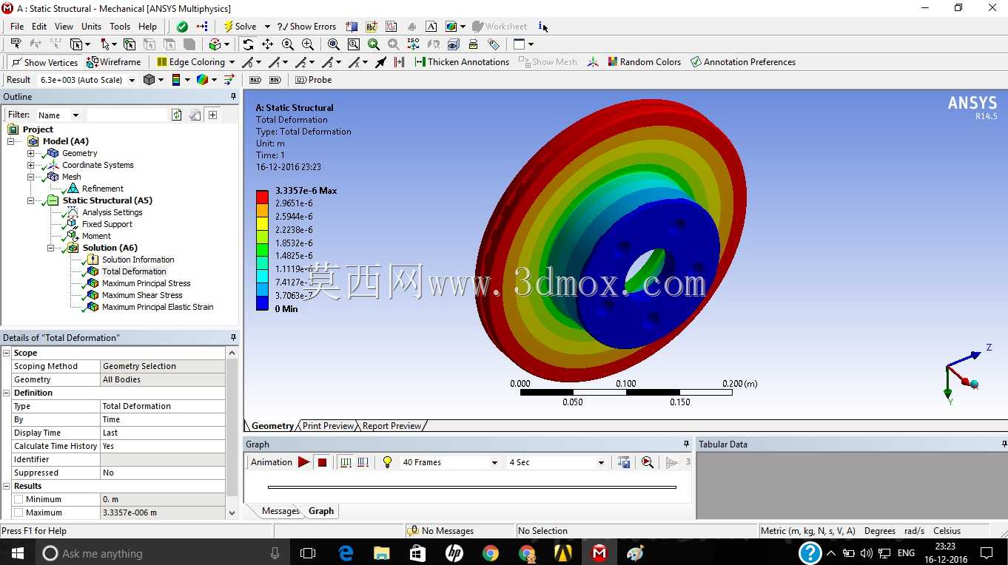Play the result animation
Image resolution: width=1008 pixels, height=565 pixels.
pyautogui.click(x=303, y=462)
